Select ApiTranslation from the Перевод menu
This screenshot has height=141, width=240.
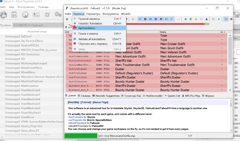pos(87,28)
